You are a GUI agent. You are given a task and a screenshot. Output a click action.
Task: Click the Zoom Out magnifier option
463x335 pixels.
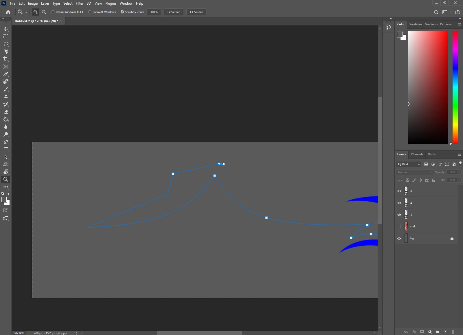[x=44, y=12]
